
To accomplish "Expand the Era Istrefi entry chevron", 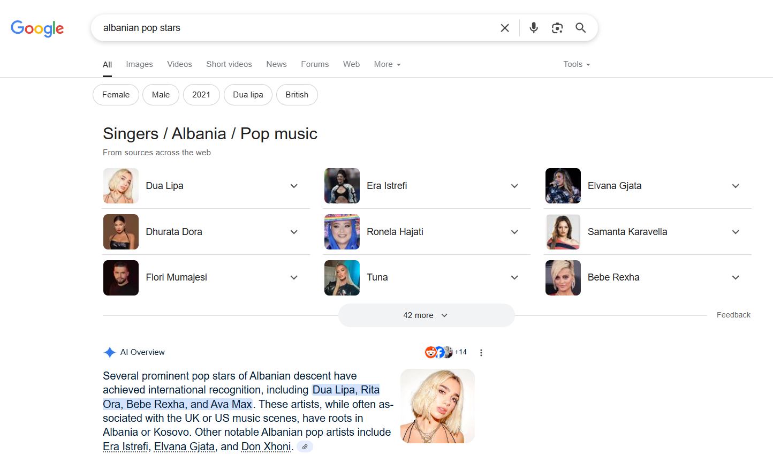I will 514,186.
